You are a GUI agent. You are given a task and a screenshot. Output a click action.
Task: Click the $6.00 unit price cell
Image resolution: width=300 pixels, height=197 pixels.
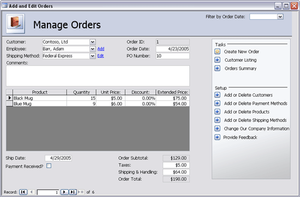click(111, 104)
